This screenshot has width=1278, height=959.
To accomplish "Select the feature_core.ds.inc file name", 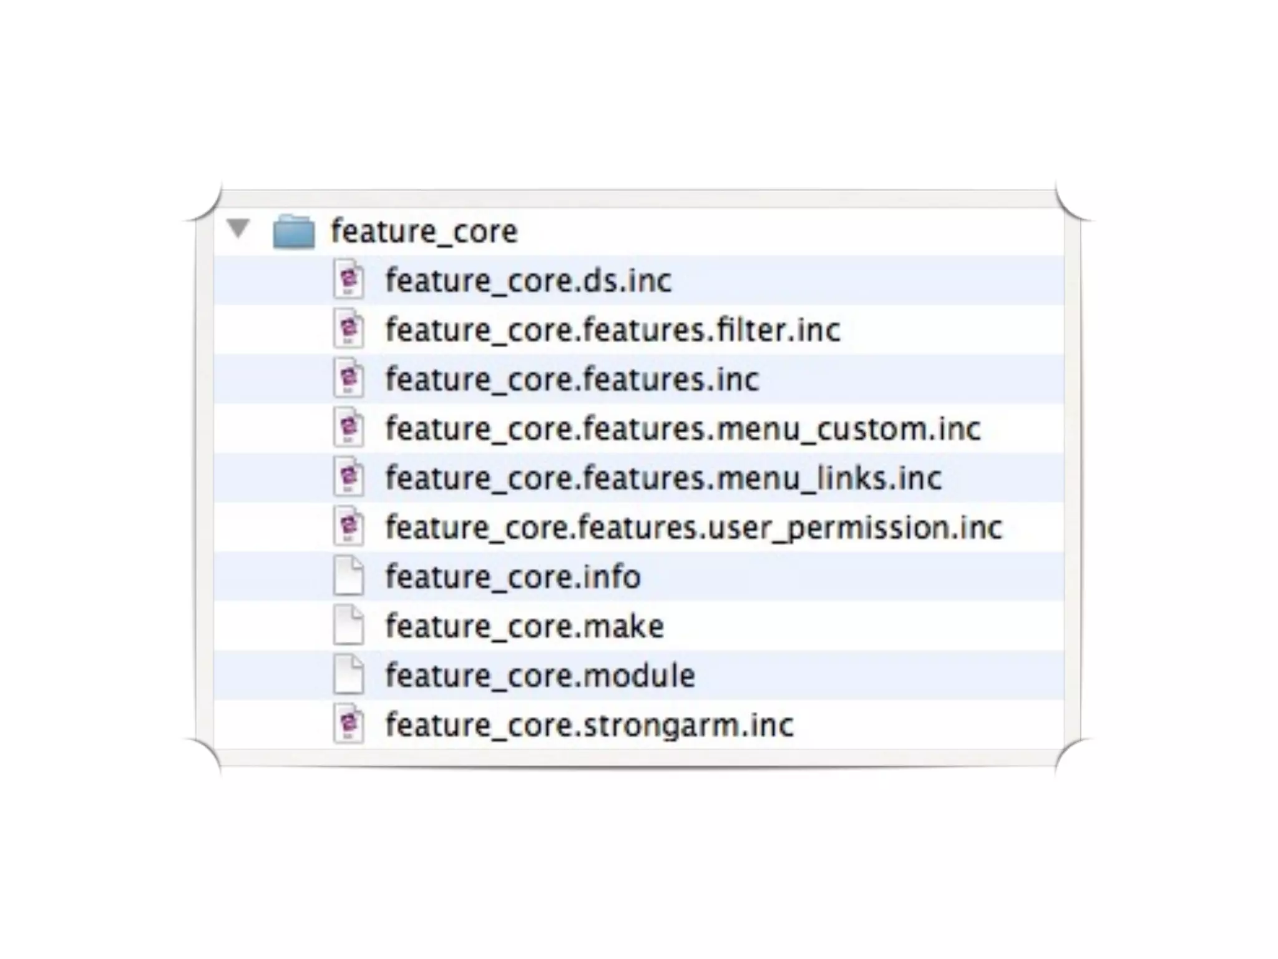I will [x=528, y=280].
